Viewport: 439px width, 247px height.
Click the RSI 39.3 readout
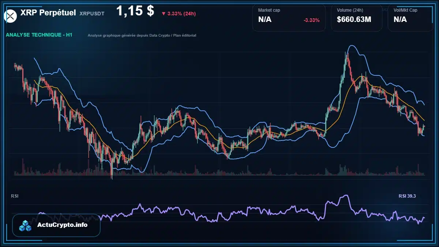tap(407, 196)
